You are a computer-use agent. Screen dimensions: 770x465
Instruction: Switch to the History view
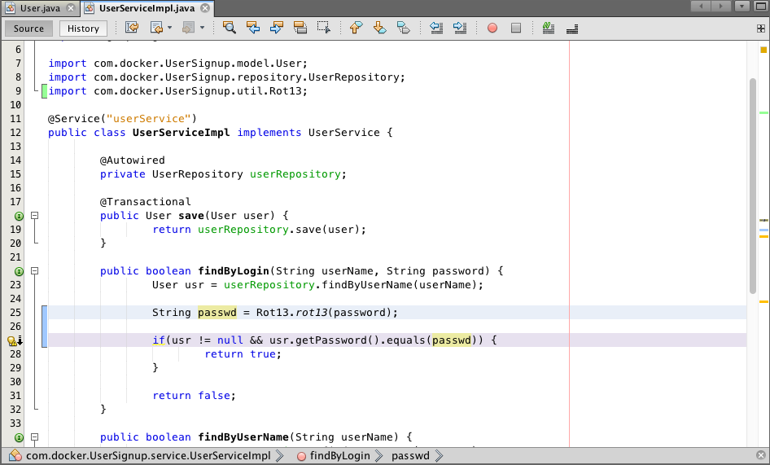coord(83,29)
